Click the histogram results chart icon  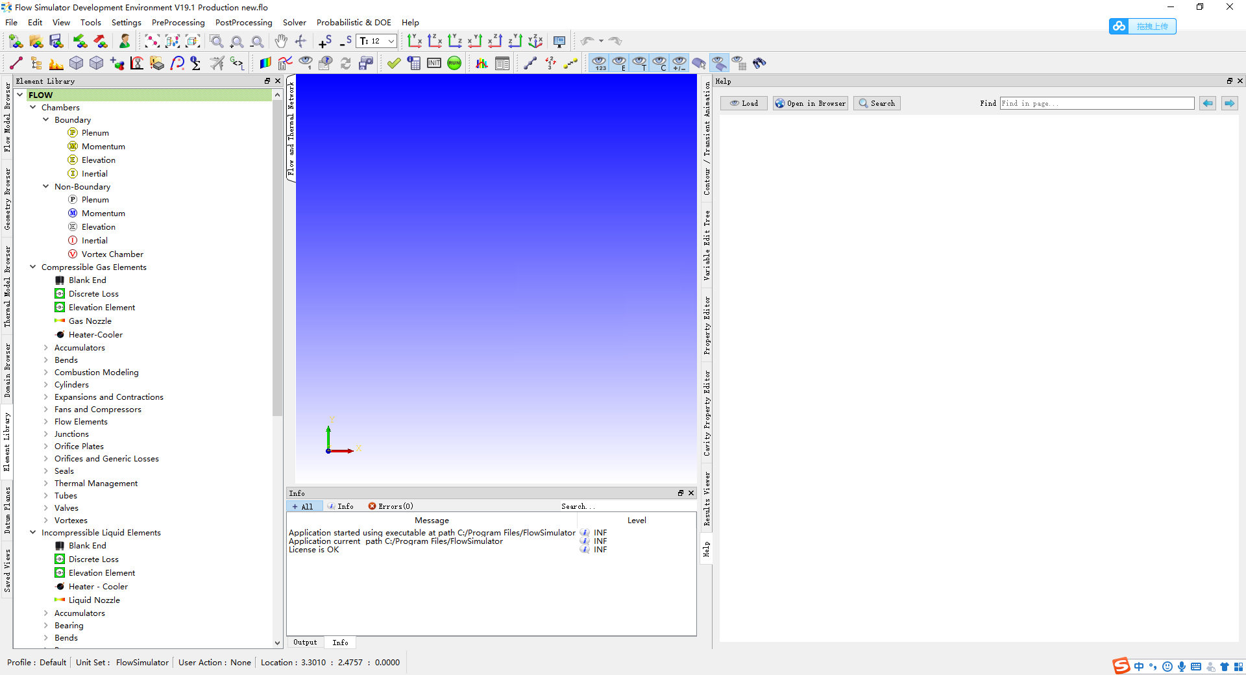tap(482, 63)
